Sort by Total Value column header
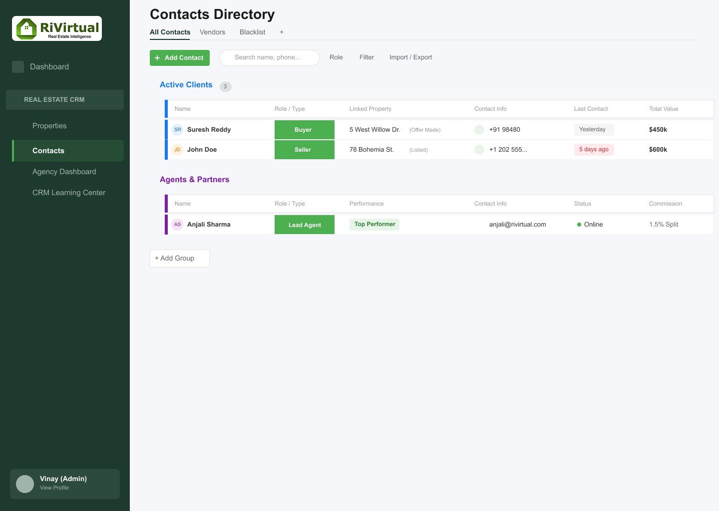The width and height of the screenshot is (719, 511). point(664,109)
